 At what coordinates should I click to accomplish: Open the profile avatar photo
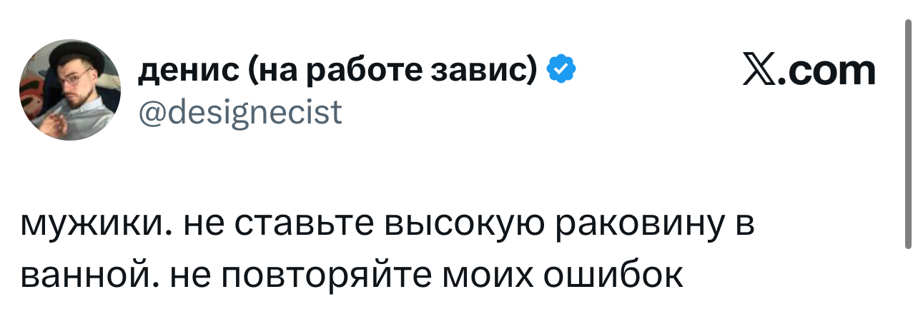coord(70,90)
